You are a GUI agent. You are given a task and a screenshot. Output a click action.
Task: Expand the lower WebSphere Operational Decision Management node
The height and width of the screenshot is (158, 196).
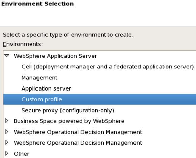7,142
